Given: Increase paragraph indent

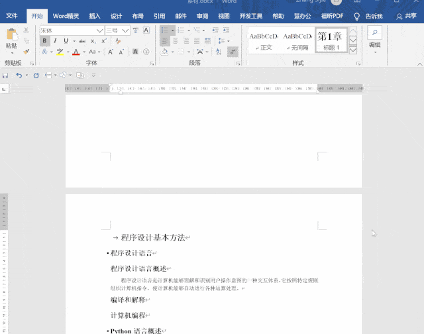Looking at the screenshot, I should (226, 30).
